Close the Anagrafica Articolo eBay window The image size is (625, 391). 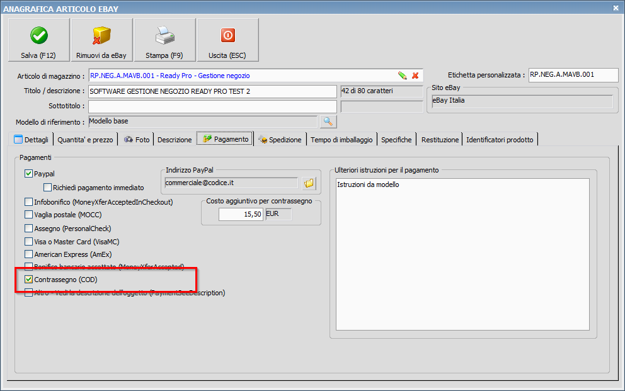616,8
